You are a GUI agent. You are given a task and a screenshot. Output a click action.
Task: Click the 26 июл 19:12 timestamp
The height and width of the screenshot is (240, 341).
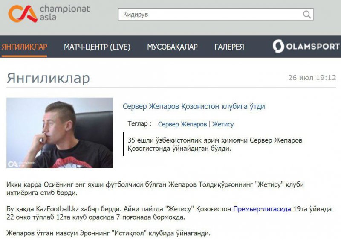click(x=312, y=78)
